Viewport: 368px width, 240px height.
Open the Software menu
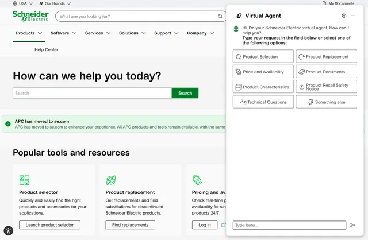[60, 33]
